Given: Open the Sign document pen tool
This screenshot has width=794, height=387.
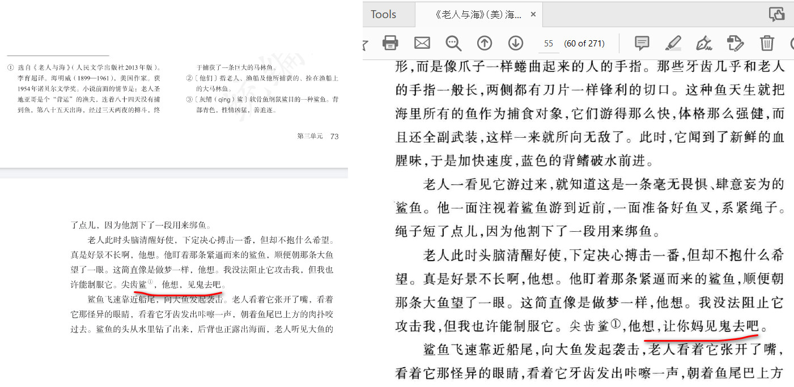Looking at the screenshot, I should point(703,43).
